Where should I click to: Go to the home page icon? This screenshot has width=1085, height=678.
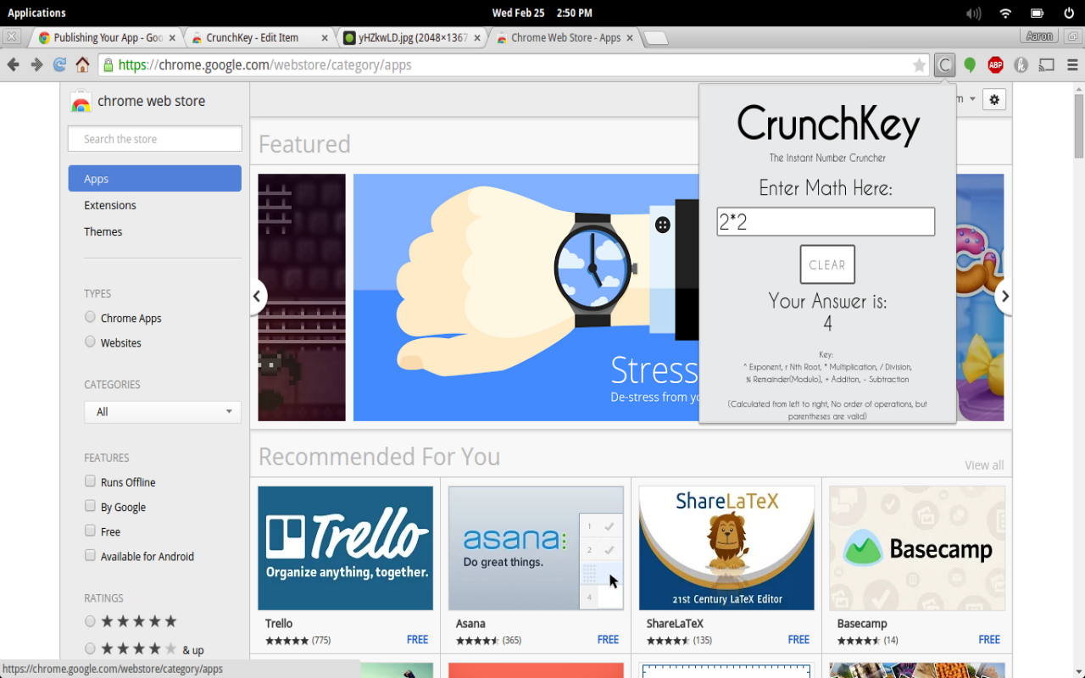click(x=82, y=64)
